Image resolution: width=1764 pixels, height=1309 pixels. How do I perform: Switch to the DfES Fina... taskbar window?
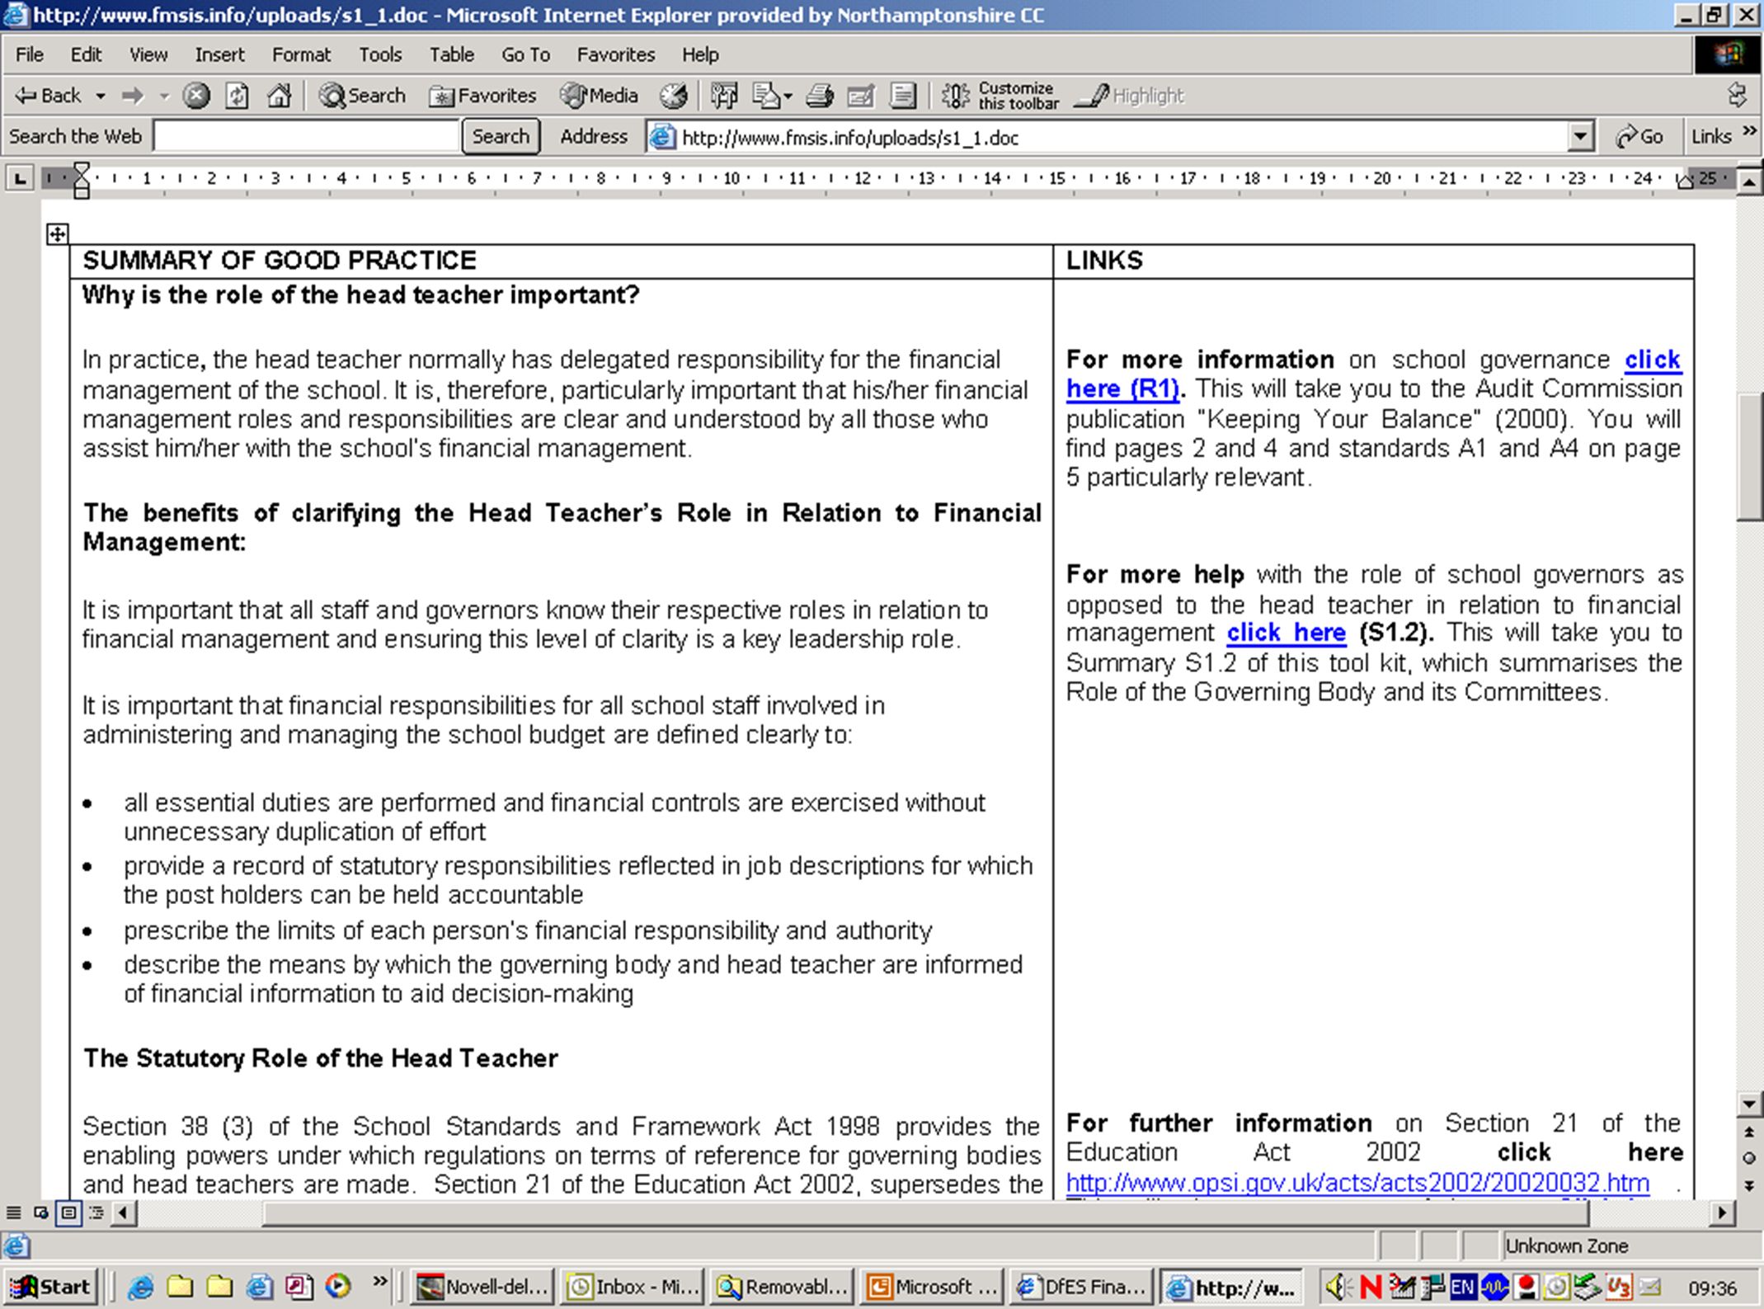[x=1081, y=1287]
